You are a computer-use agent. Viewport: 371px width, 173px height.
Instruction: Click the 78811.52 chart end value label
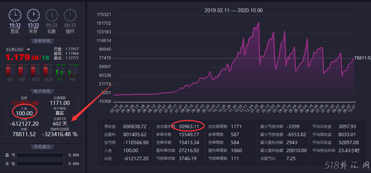click(362, 58)
